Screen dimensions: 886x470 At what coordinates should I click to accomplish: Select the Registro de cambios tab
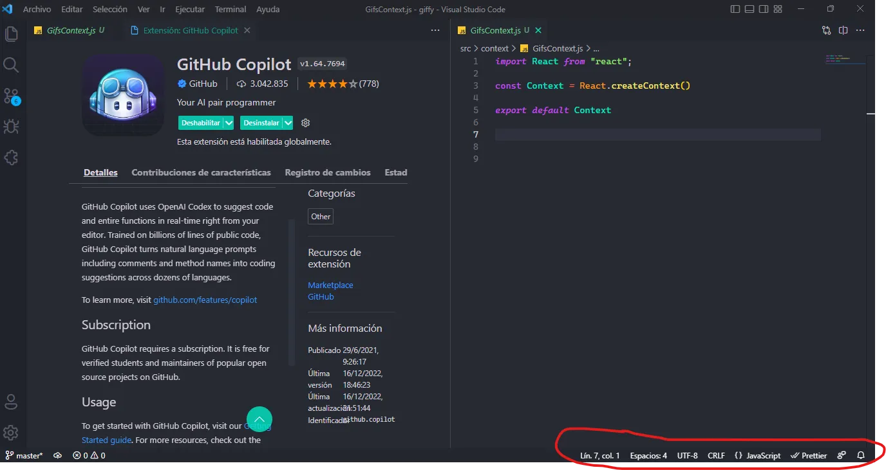click(328, 172)
